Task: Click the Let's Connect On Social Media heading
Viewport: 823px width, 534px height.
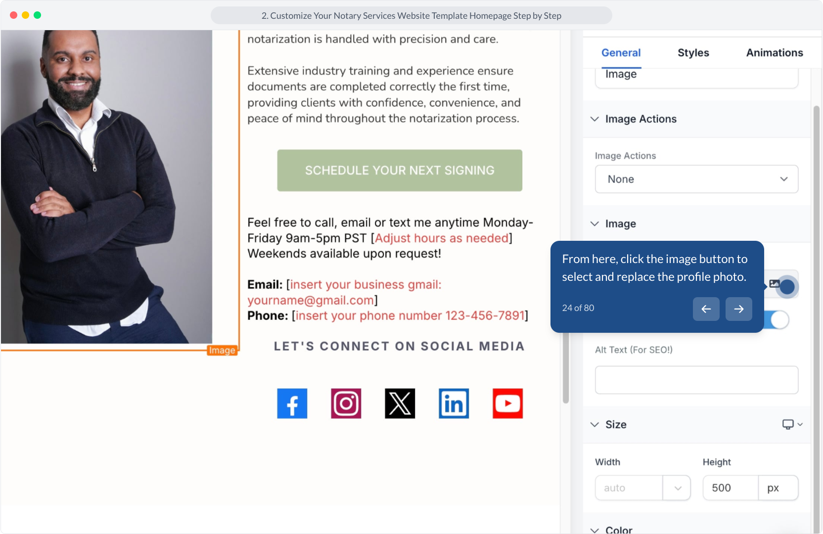Action: (x=399, y=347)
